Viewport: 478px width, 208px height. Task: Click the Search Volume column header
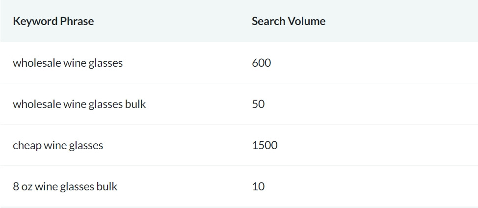(289, 21)
